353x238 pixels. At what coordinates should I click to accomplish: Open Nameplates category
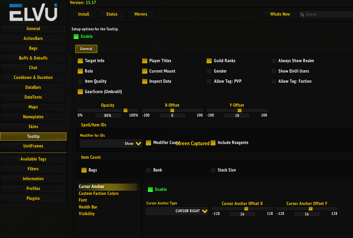click(33, 117)
